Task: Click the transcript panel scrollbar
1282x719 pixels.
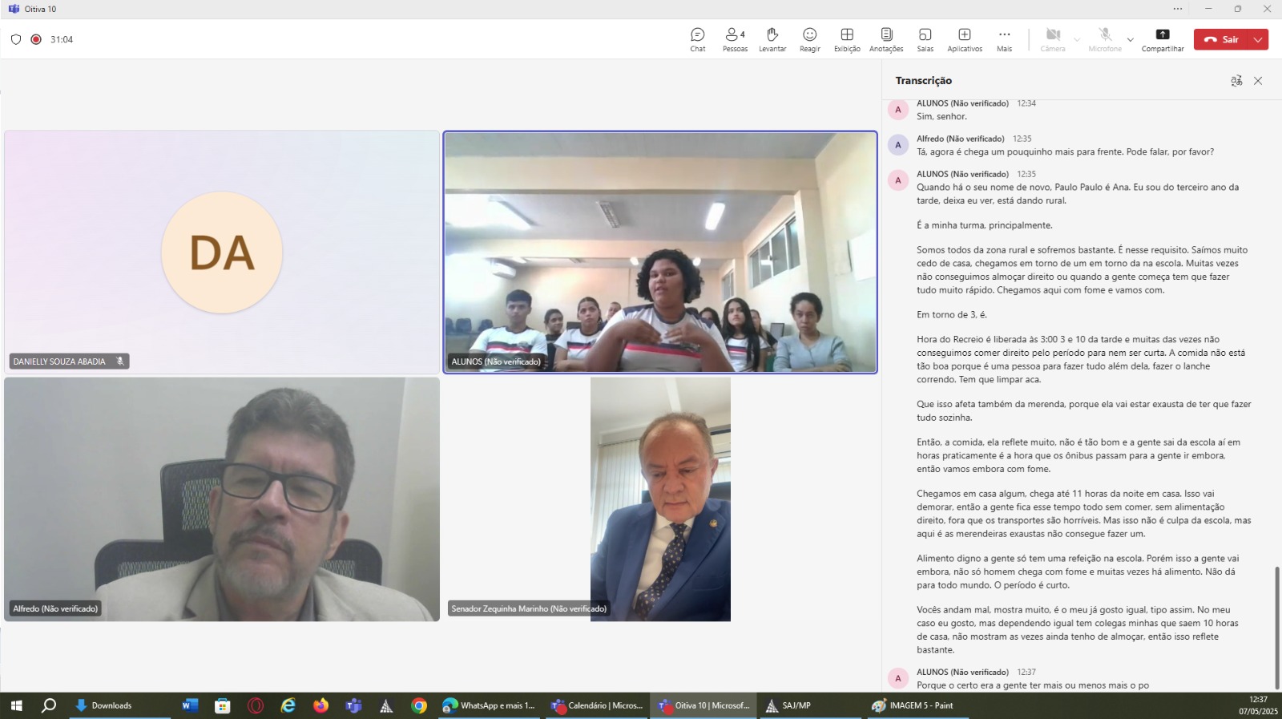Action: (1277, 628)
